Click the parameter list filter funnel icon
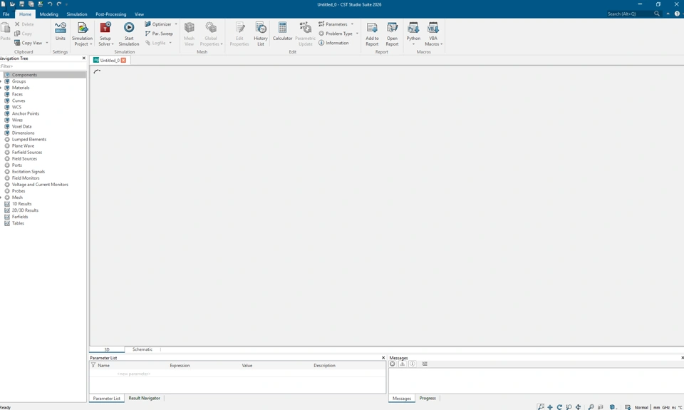This screenshot has width=684, height=410. tap(93, 365)
